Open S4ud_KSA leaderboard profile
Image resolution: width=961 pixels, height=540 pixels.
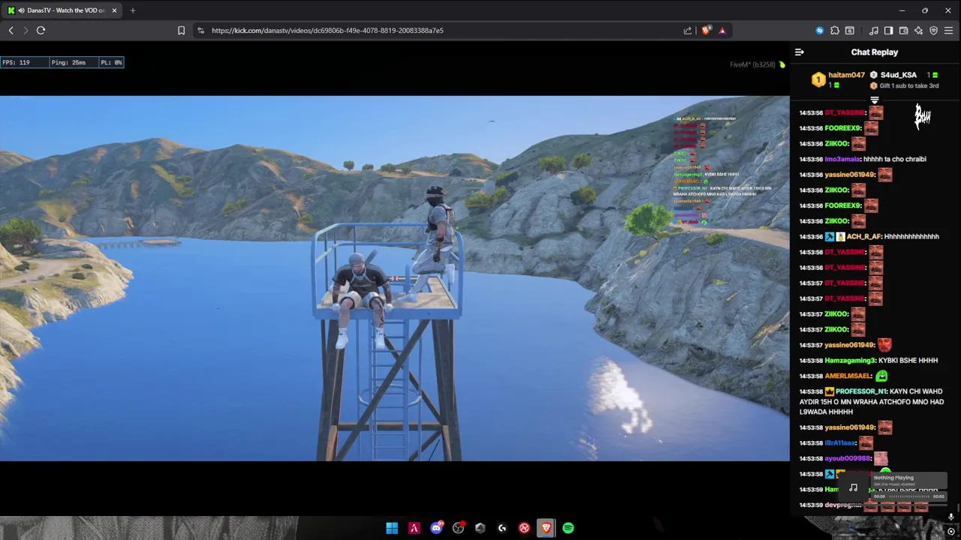[898, 75]
